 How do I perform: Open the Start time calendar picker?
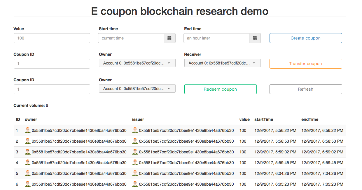[x=170, y=38]
